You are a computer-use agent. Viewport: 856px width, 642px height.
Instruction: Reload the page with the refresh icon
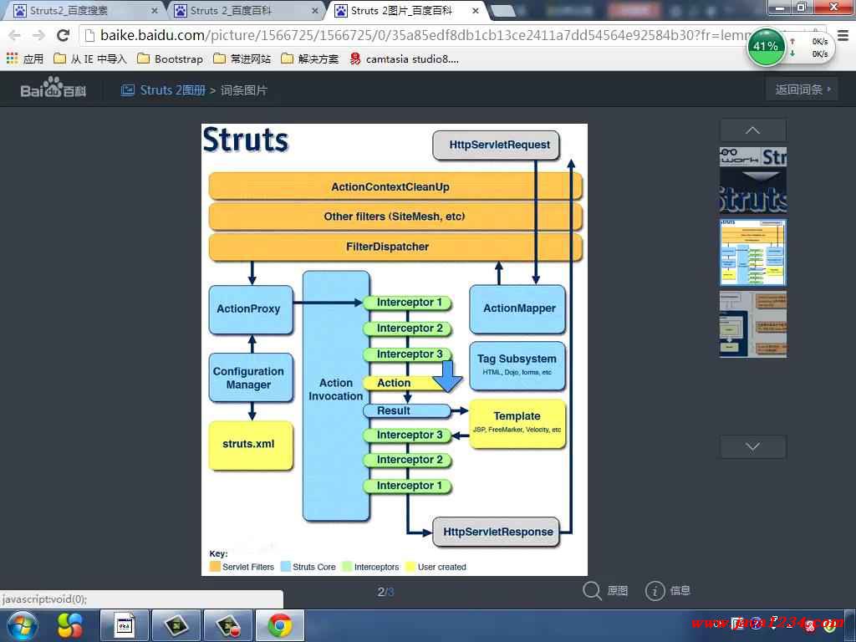(63, 35)
